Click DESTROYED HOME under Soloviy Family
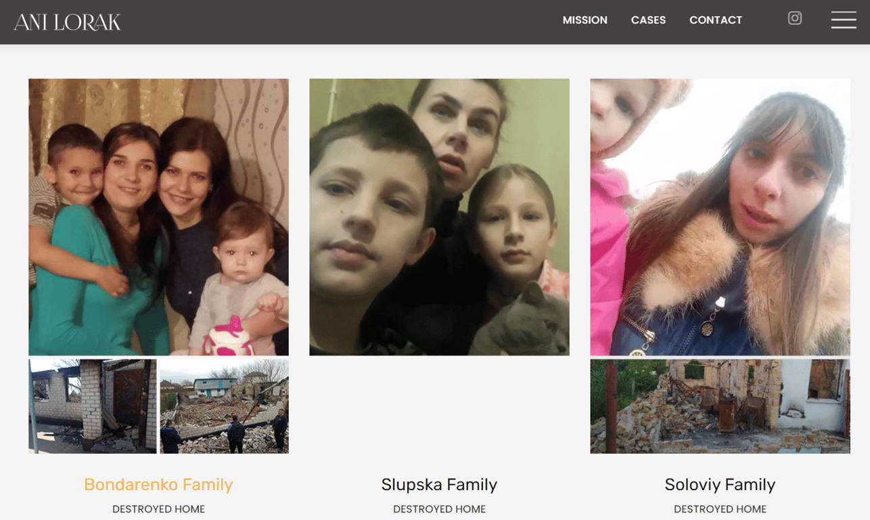 (720, 509)
